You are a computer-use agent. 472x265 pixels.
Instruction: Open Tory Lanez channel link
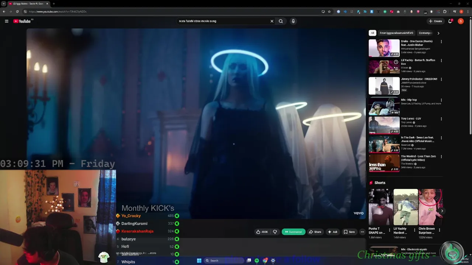coord(406,123)
